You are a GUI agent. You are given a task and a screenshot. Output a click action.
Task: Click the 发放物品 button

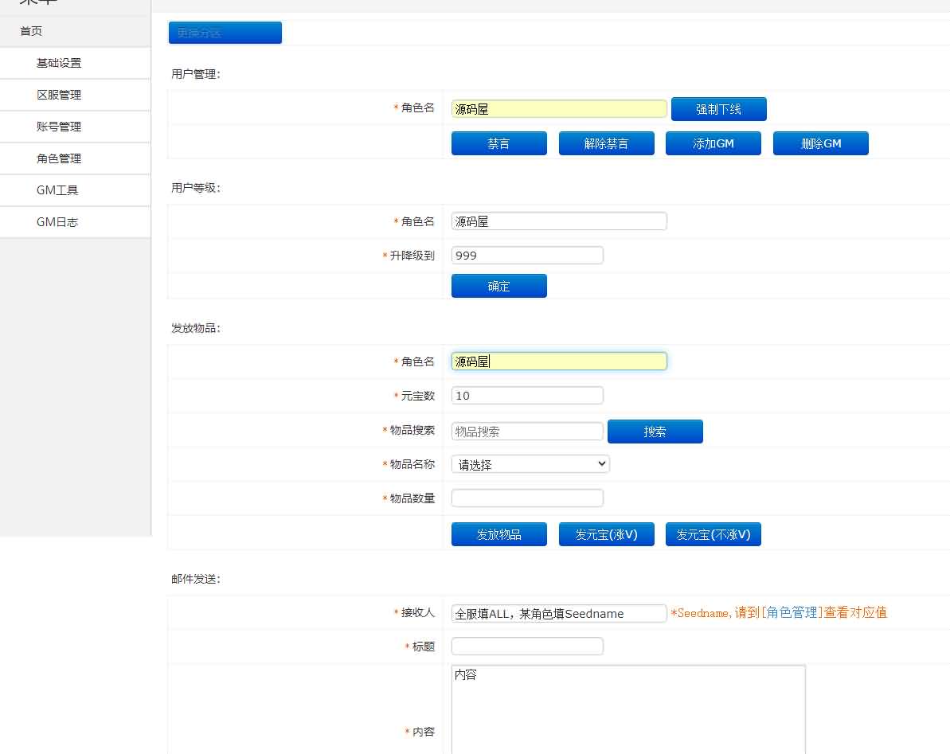point(498,533)
